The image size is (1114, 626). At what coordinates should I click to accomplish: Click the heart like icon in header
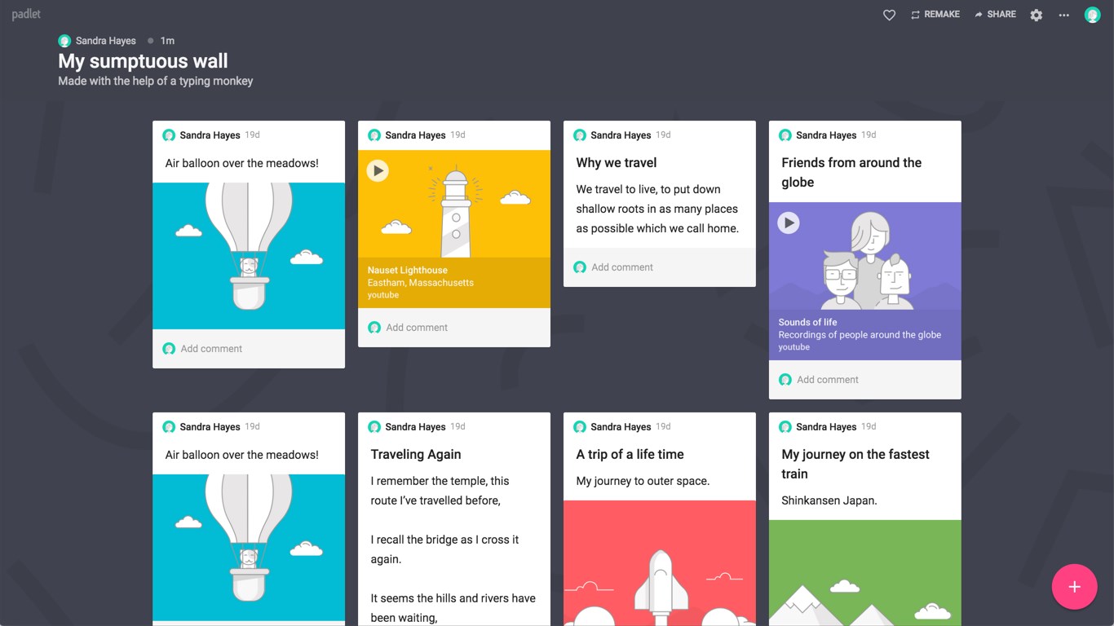point(889,15)
